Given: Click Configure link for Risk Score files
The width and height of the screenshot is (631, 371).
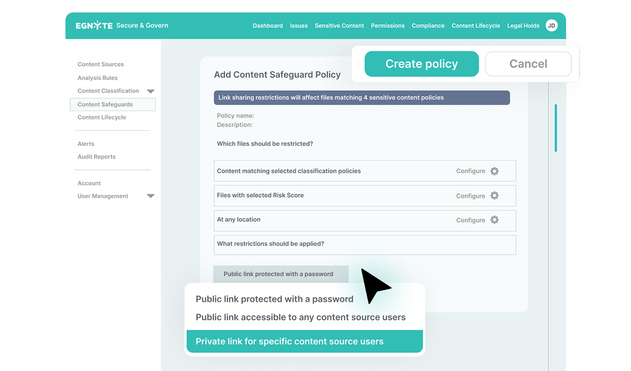Looking at the screenshot, I should [x=470, y=196].
